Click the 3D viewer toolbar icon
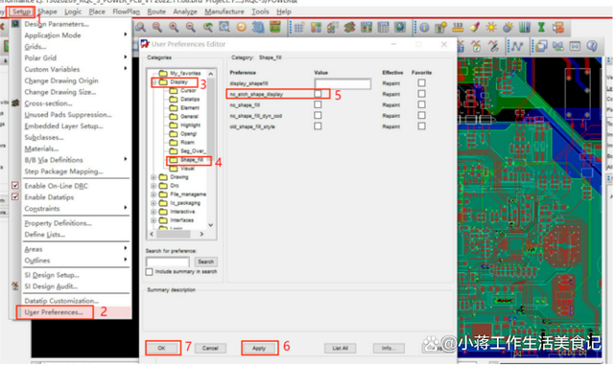The width and height of the screenshot is (614, 365). [x=258, y=28]
